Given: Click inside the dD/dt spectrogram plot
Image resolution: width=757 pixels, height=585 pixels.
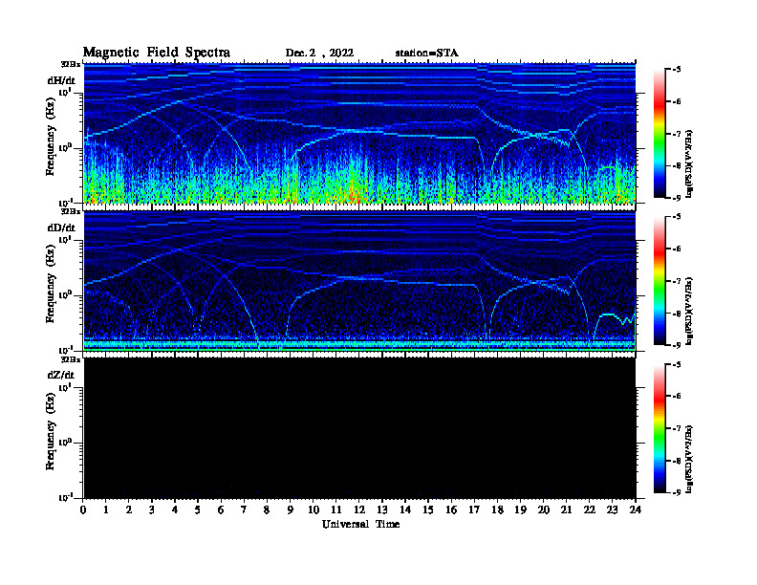Looking at the screenshot, I should click(x=359, y=280).
